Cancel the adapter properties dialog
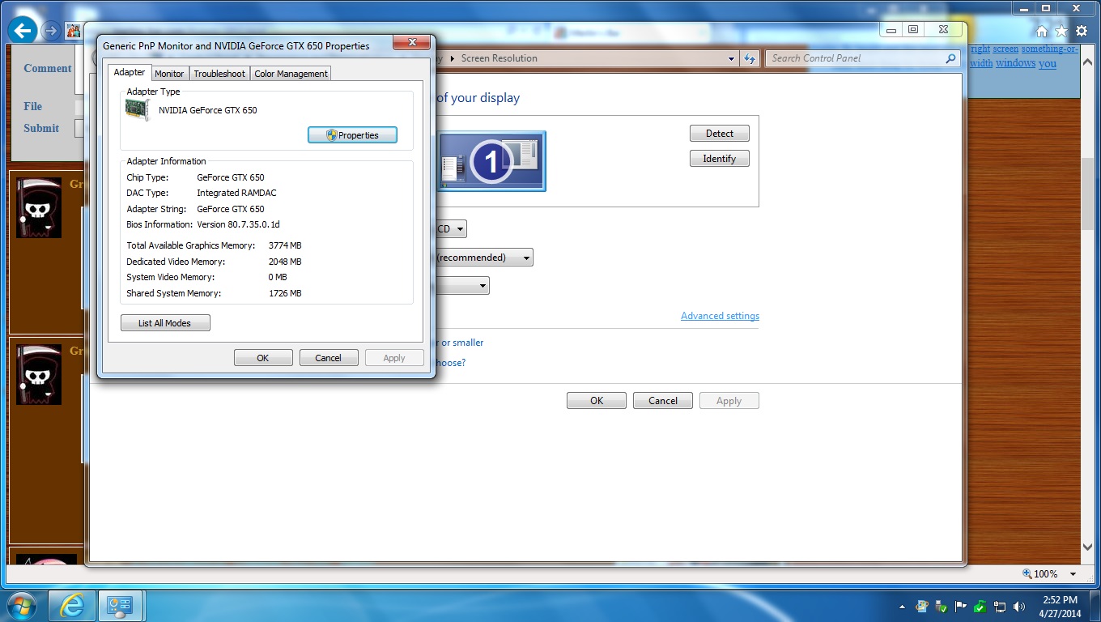The height and width of the screenshot is (622, 1101). click(329, 358)
